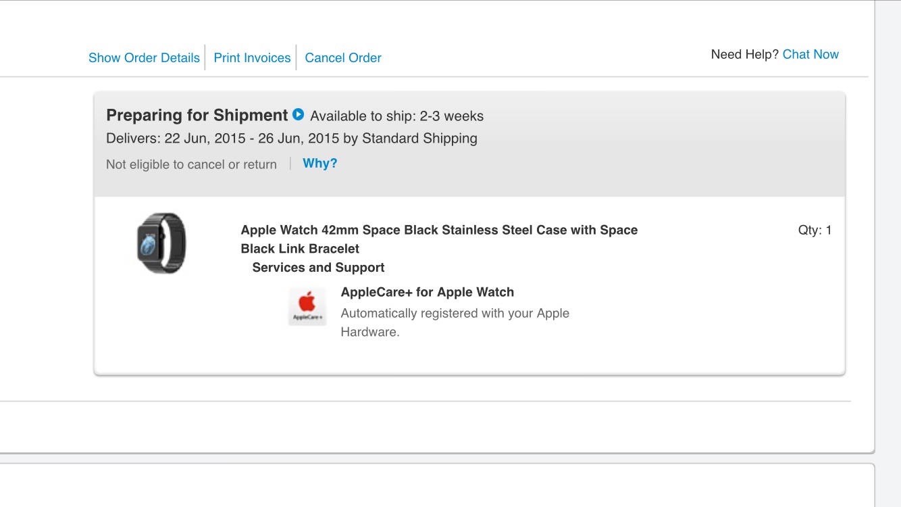
Task: Click the Apple Watch 42mm Space Black title
Action: click(439, 230)
